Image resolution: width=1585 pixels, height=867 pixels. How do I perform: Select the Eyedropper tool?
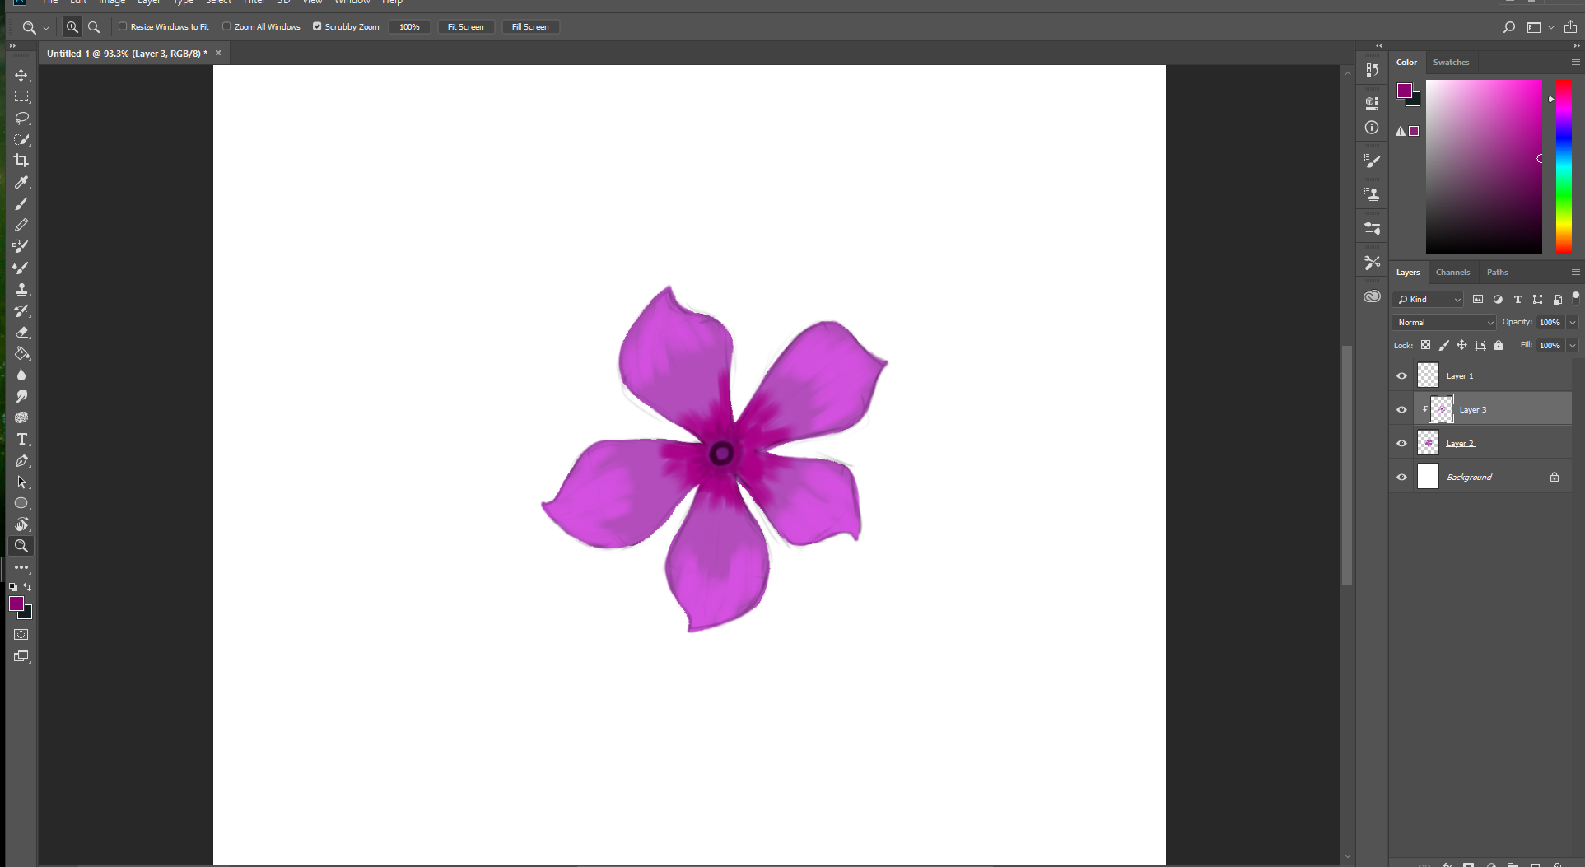21,182
